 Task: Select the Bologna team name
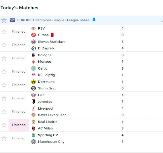tap(45, 55)
